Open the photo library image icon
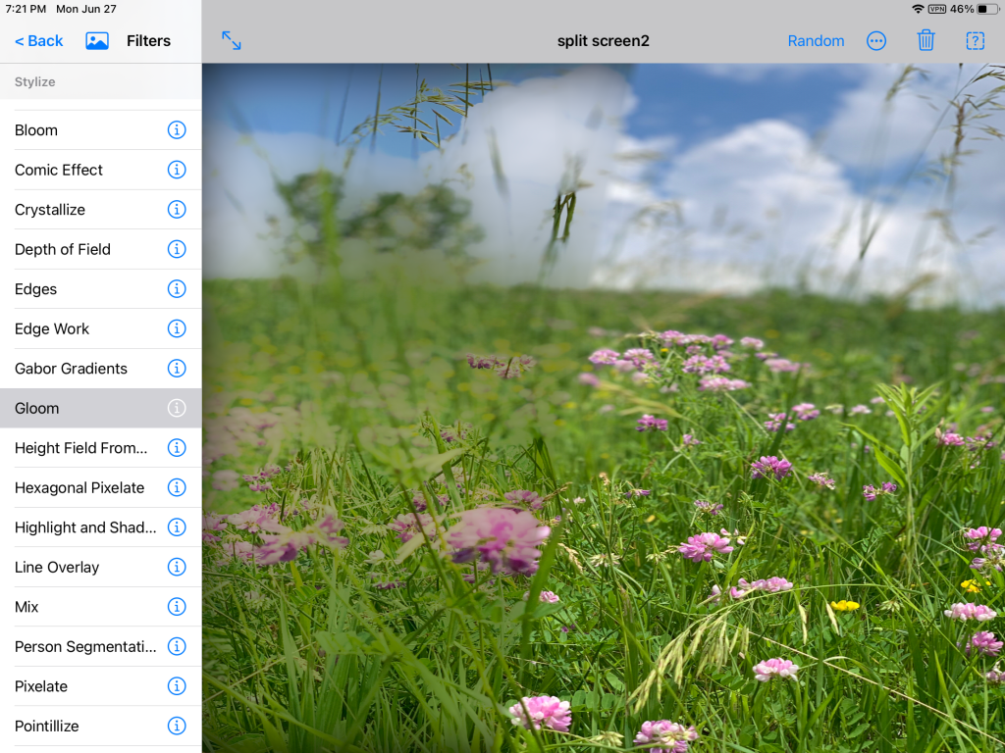The image size is (1005, 753). 97,40
